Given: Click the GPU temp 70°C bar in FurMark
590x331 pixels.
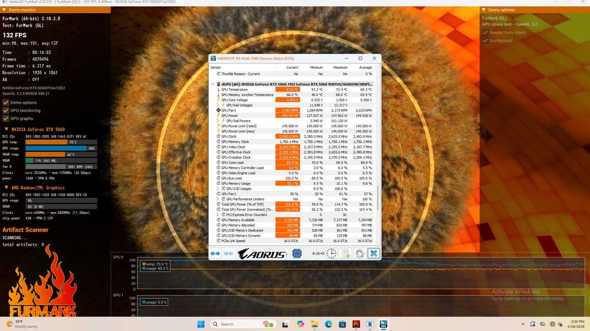Looking at the screenshot, I should pyautogui.click(x=61, y=142).
